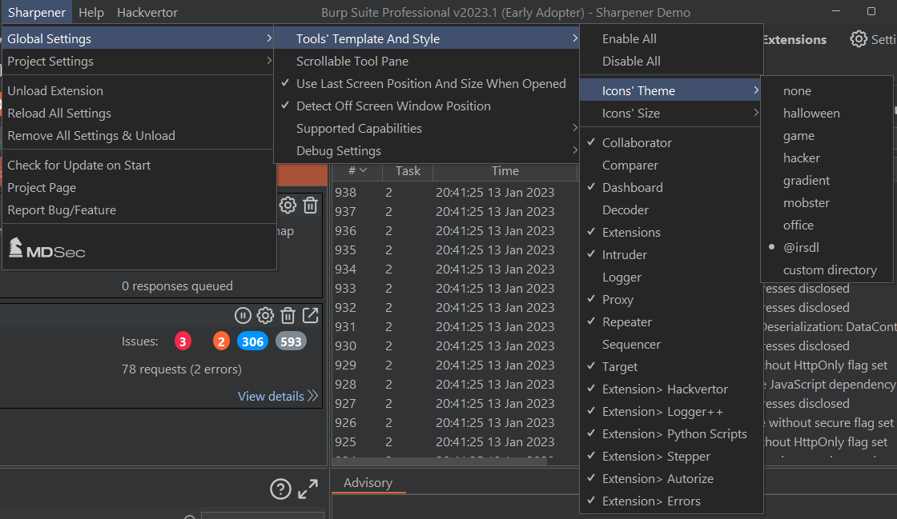Enable Comparer tool styling
This screenshot has width=897, height=519.
671,165
